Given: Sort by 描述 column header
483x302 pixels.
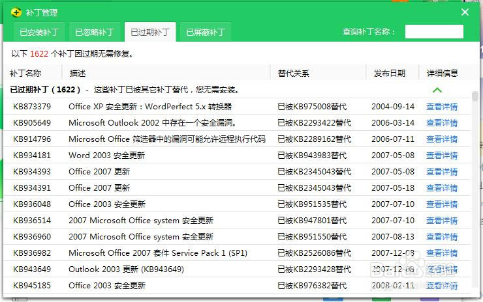Looking at the screenshot, I should [x=78, y=73].
